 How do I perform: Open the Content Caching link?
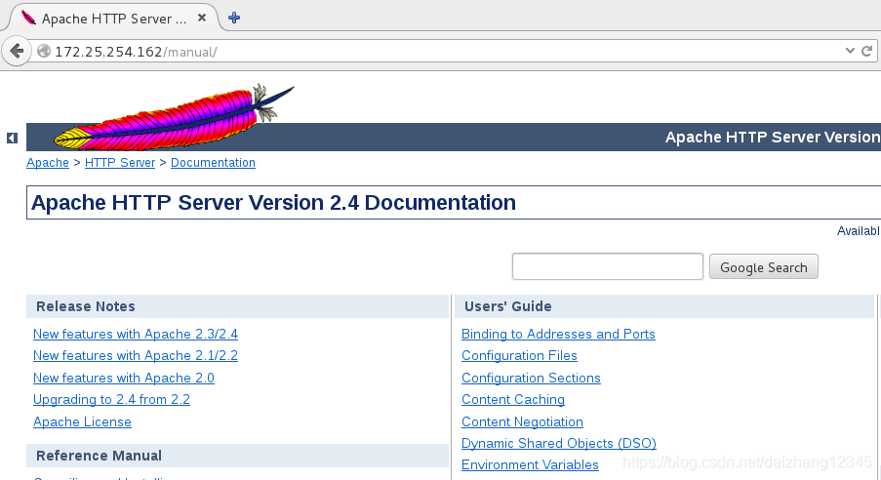pos(513,400)
